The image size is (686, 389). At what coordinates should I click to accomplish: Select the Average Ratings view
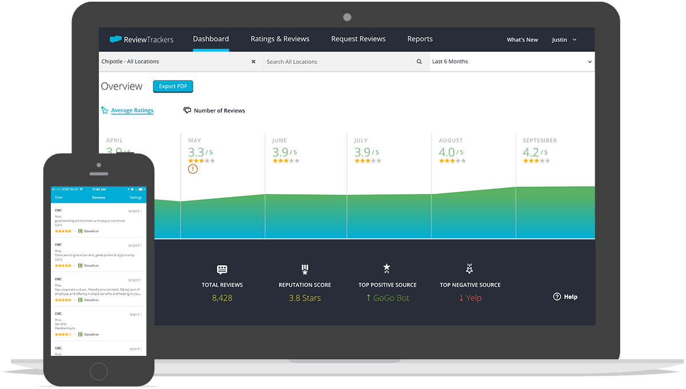pos(132,110)
